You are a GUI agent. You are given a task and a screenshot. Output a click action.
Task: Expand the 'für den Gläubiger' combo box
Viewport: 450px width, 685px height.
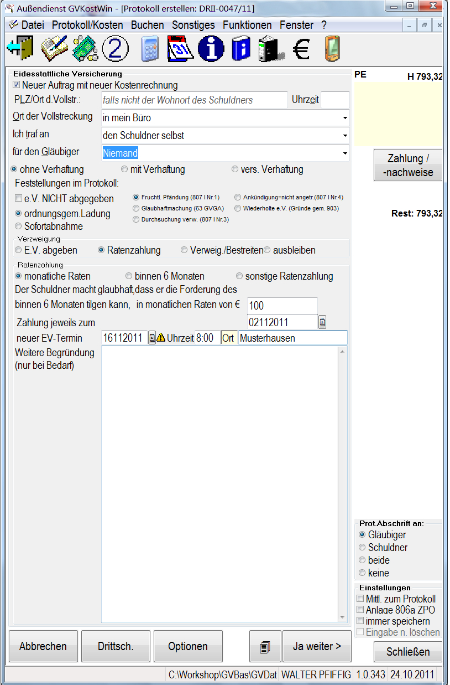[x=345, y=153]
